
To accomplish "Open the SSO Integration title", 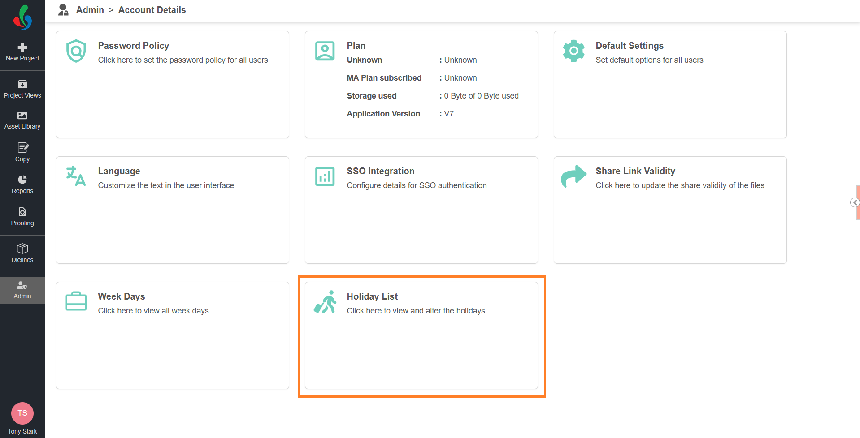I will pos(381,171).
